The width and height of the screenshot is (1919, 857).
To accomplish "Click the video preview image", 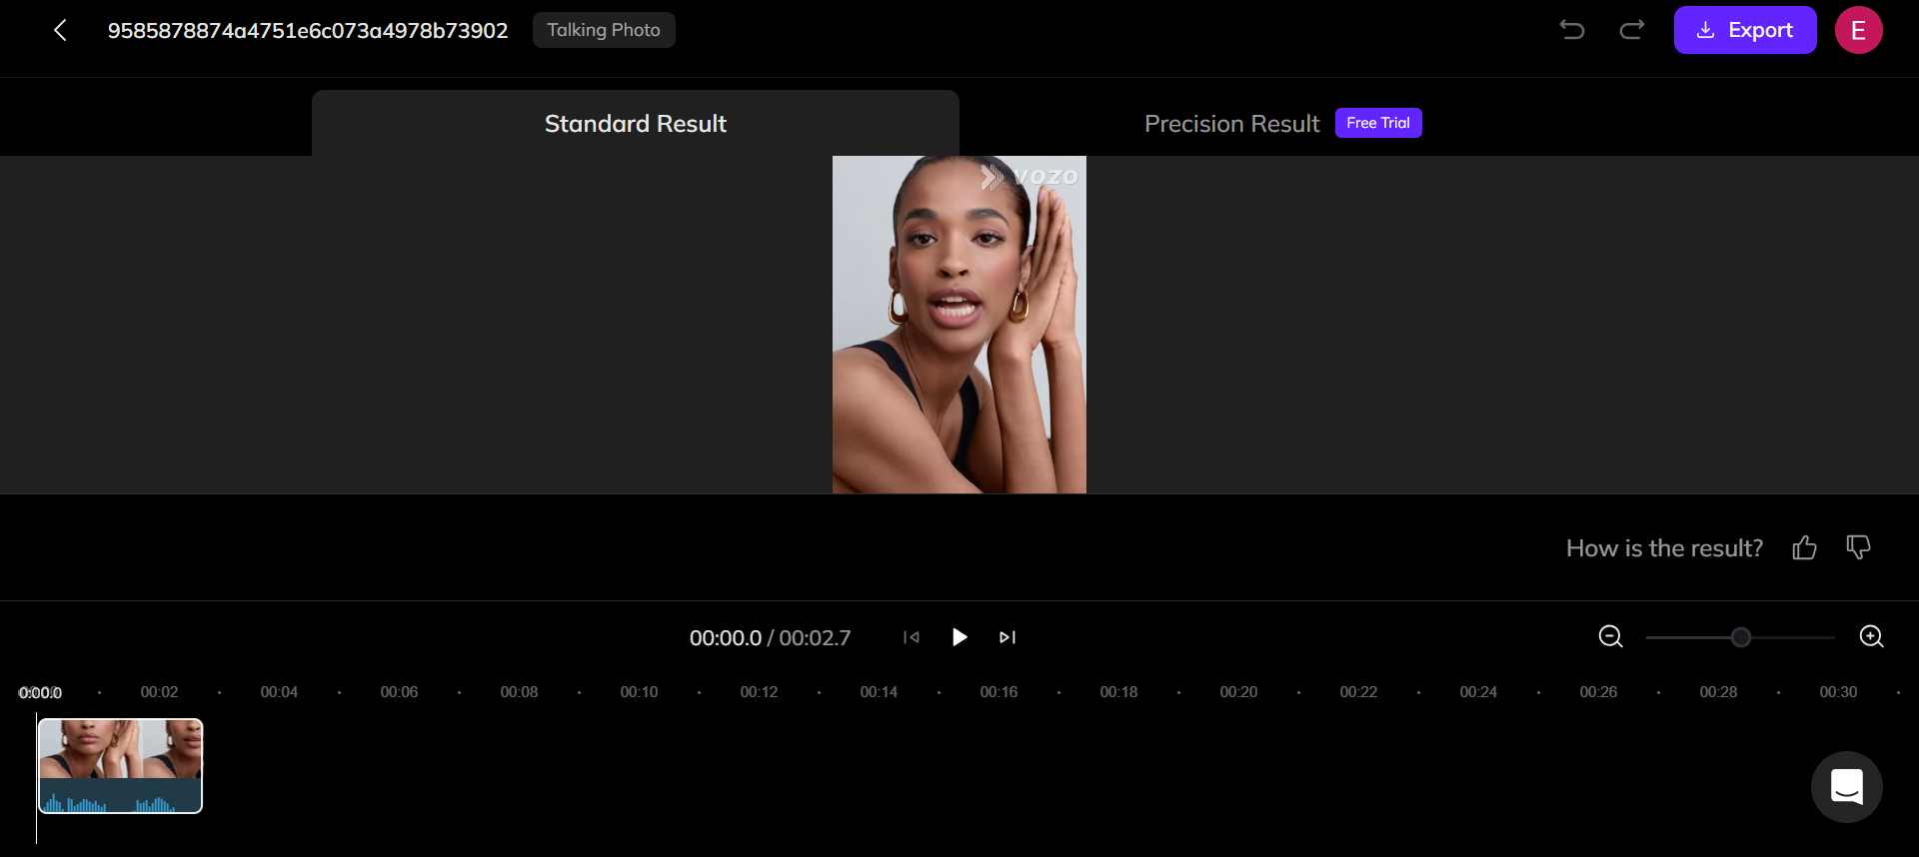I will pos(959,325).
